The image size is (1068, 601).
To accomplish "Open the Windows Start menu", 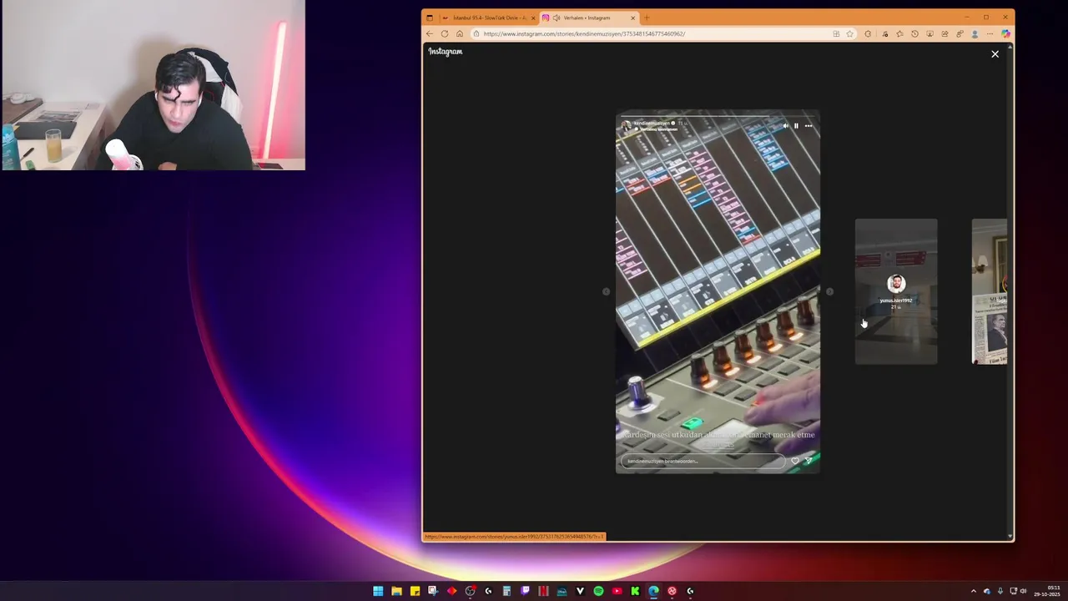I will tap(378, 591).
